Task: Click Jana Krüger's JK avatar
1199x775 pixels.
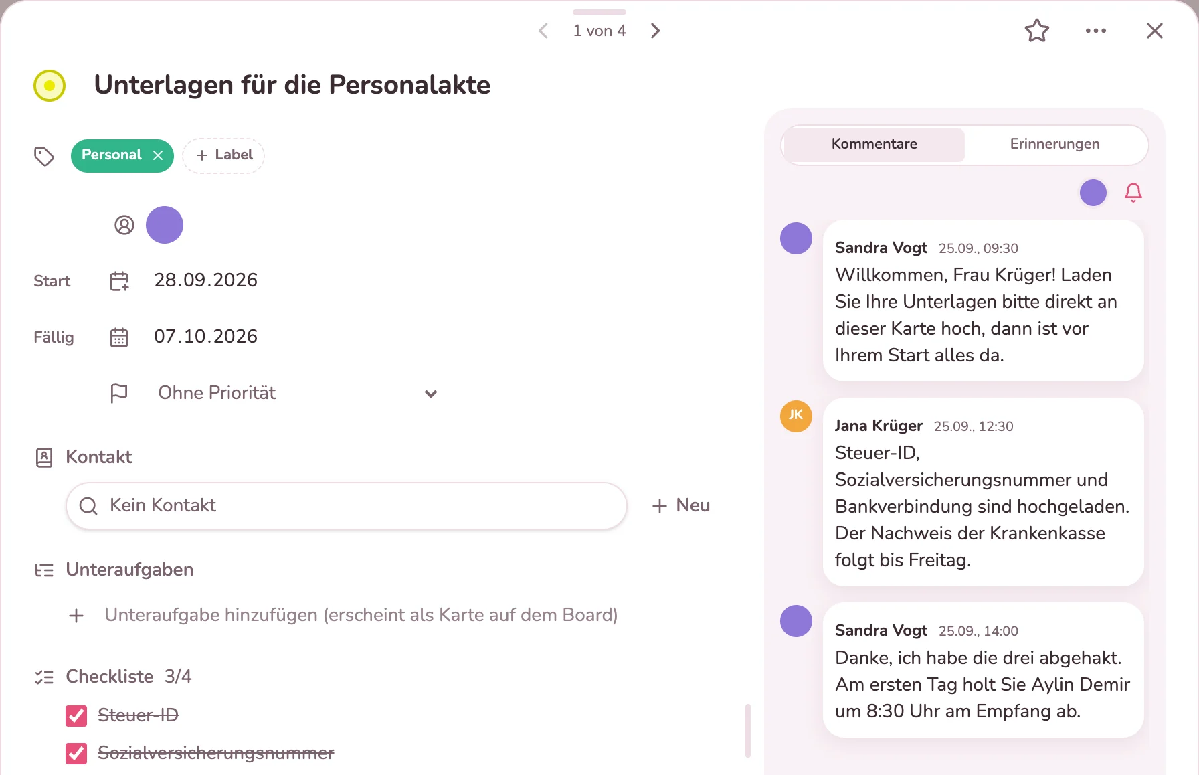Action: (796, 416)
